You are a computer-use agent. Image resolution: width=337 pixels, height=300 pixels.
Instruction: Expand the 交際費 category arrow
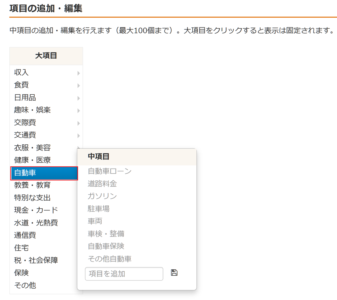79,123
